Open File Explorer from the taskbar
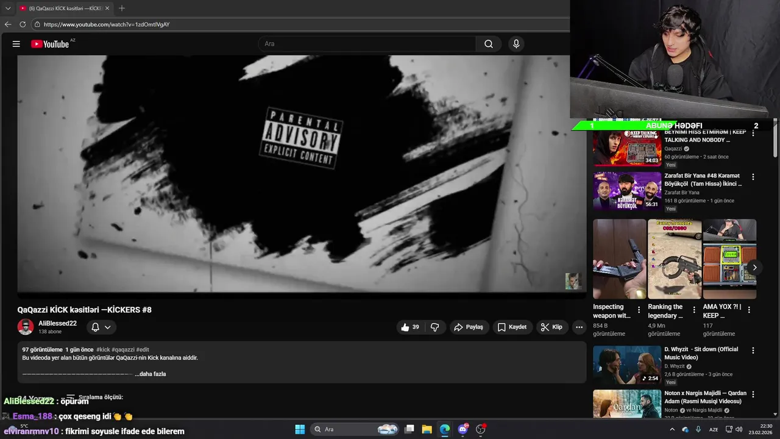This screenshot has height=439, width=780. (427, 429)
